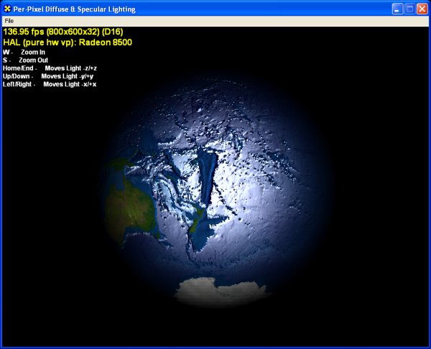The image size is (431, 349).
Task: Open the File menu
Action: pos(9,21)
